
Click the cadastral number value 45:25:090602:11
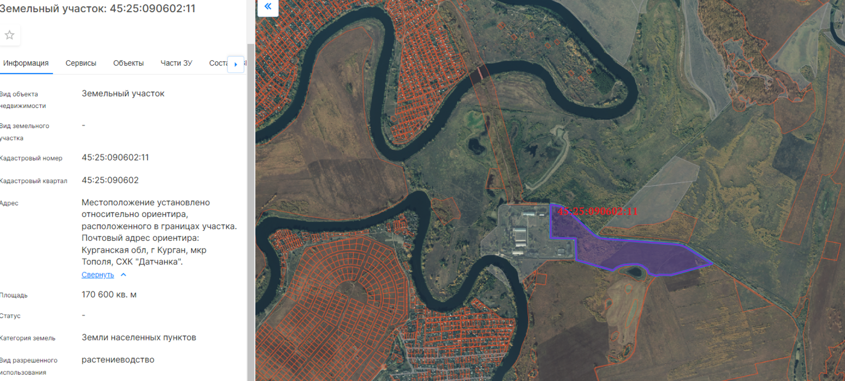[115, 158]
